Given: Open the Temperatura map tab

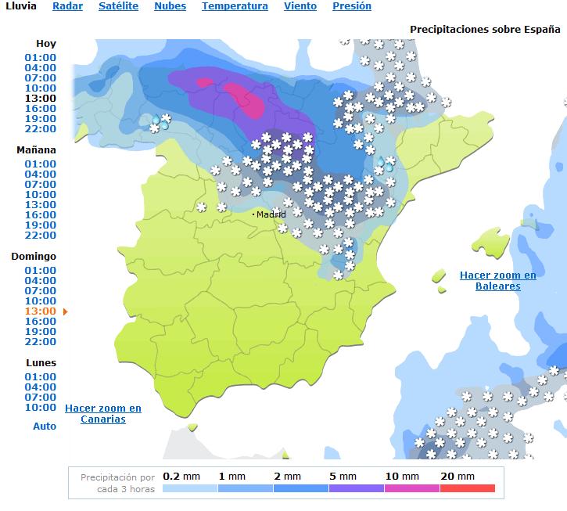Looking at the screenshot, I should coord(235,6).
